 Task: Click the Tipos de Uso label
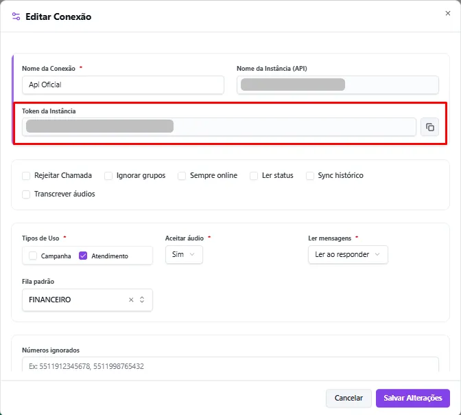pyautogui.click(x=40, y=238)
